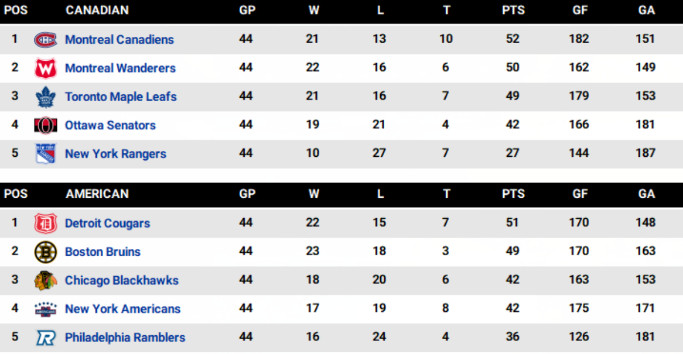Click the CANADIAN division header
683x354 pixels.
97,10
